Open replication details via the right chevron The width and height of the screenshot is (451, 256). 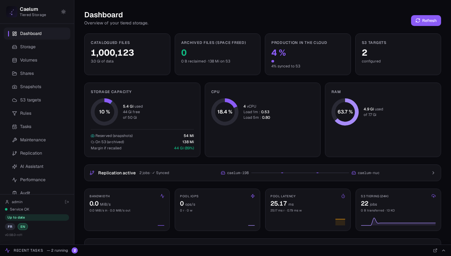coord(433,173)
